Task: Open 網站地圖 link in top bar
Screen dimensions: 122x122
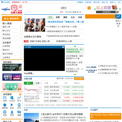Action: click(96, 2)
